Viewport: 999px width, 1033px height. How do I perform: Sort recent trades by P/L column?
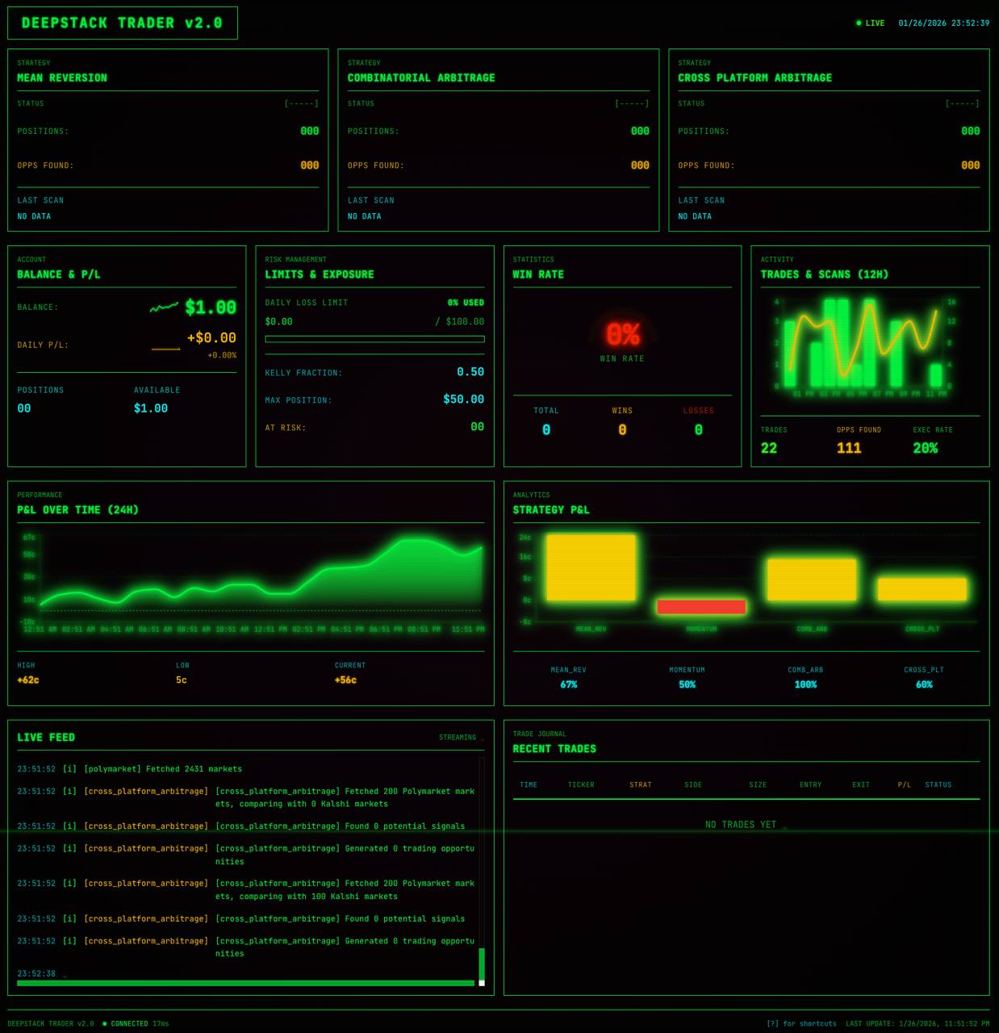[904, 784]
